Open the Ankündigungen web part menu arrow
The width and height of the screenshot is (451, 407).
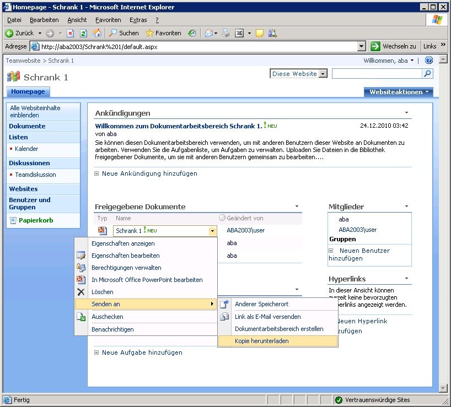(406, 113)
